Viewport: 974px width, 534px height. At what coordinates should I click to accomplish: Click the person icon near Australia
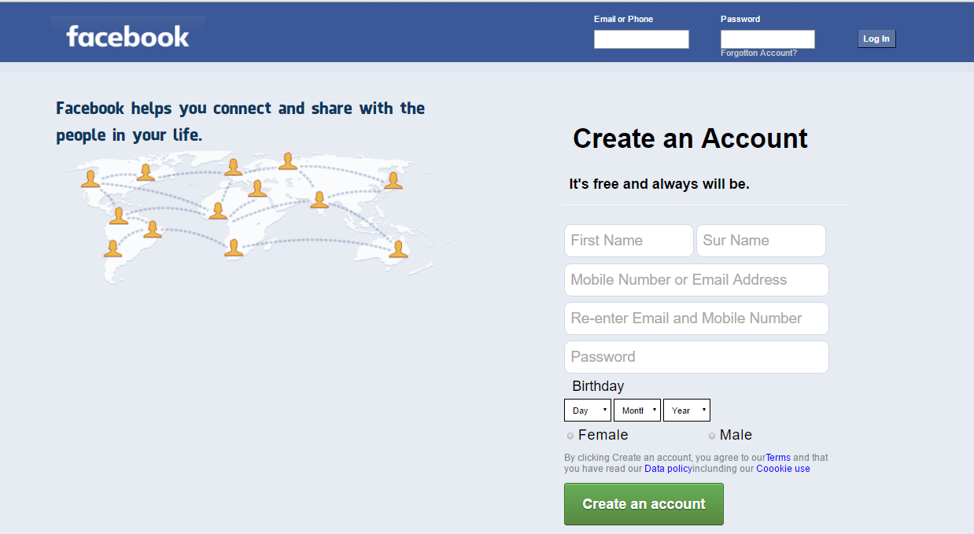click(397, 249)
